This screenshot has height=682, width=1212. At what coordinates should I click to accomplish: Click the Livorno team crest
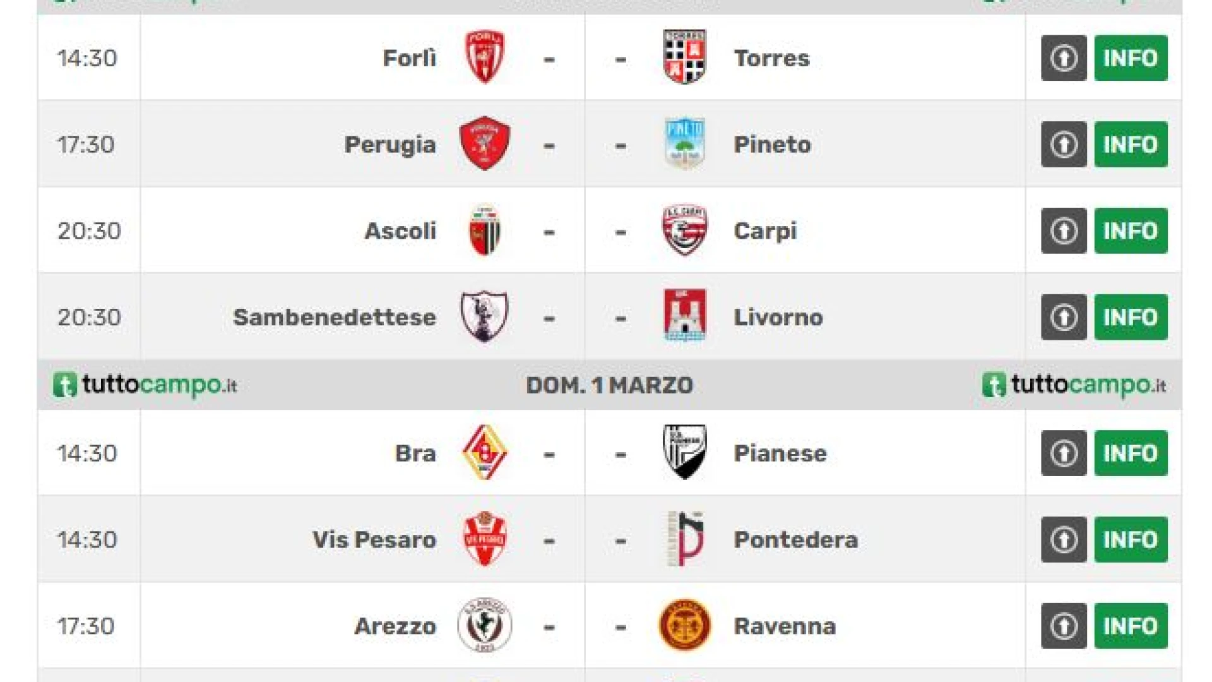(684, 316)
